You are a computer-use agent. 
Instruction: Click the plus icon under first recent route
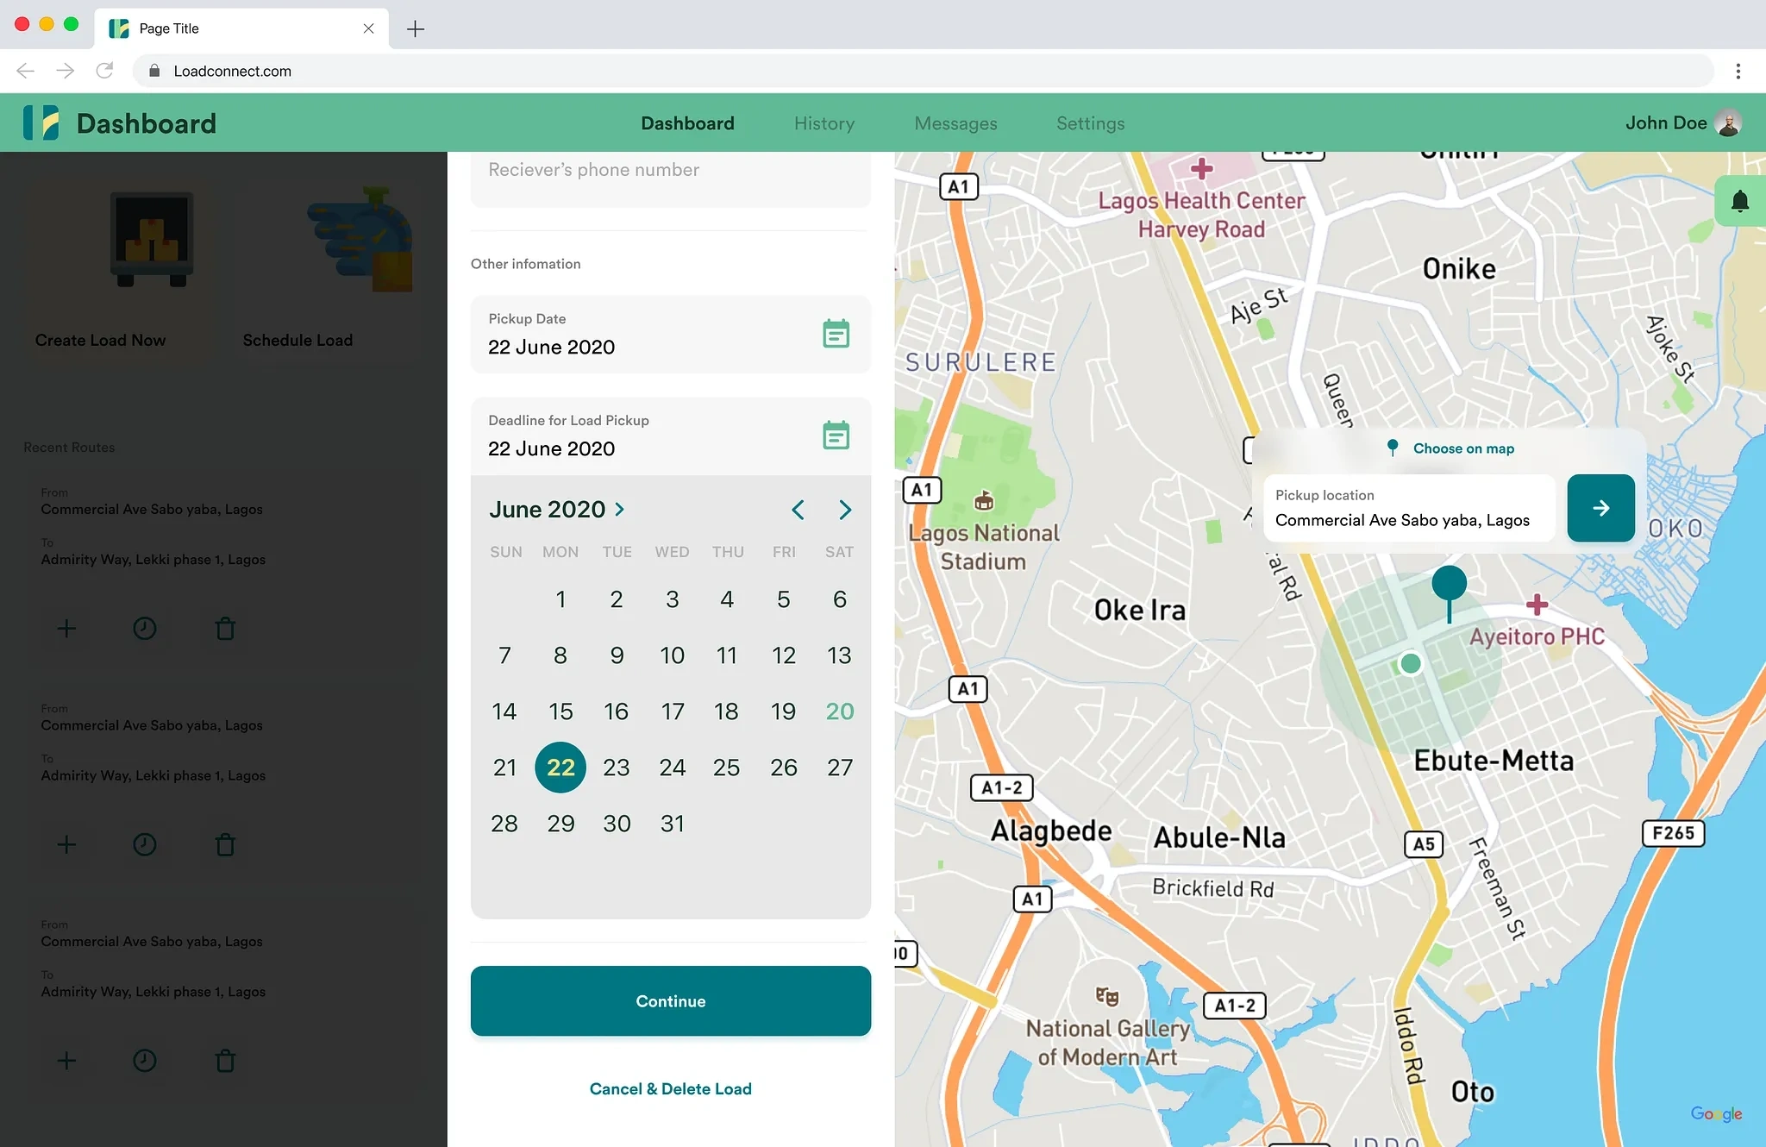(66, 629)
